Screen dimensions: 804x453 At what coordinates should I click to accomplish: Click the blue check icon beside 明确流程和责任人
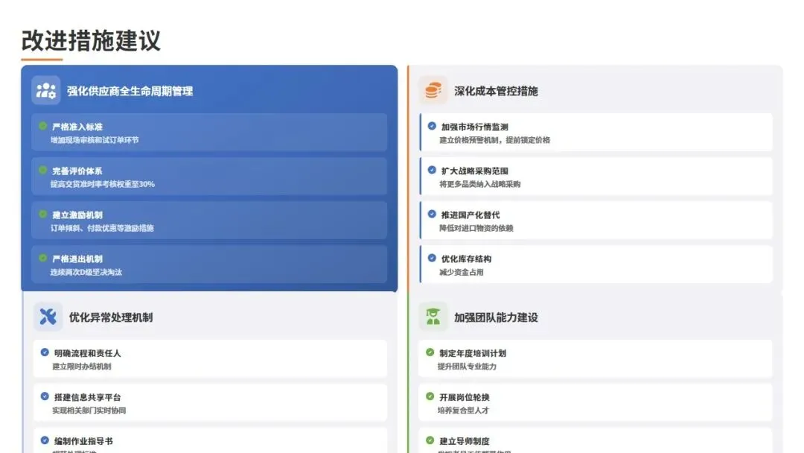[45, 352]
